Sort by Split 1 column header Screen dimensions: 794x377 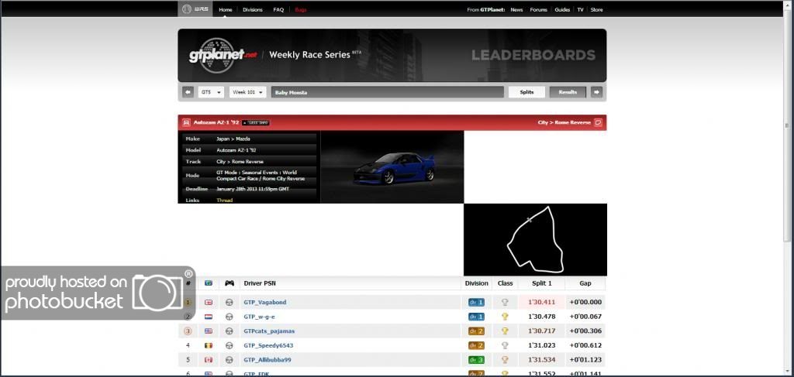tap(542, 283)
